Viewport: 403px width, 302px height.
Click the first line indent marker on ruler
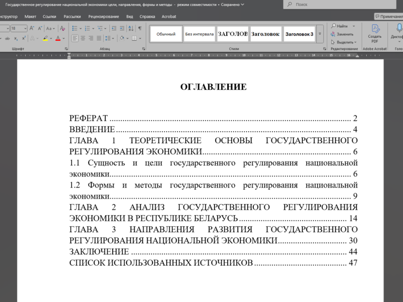69,54
